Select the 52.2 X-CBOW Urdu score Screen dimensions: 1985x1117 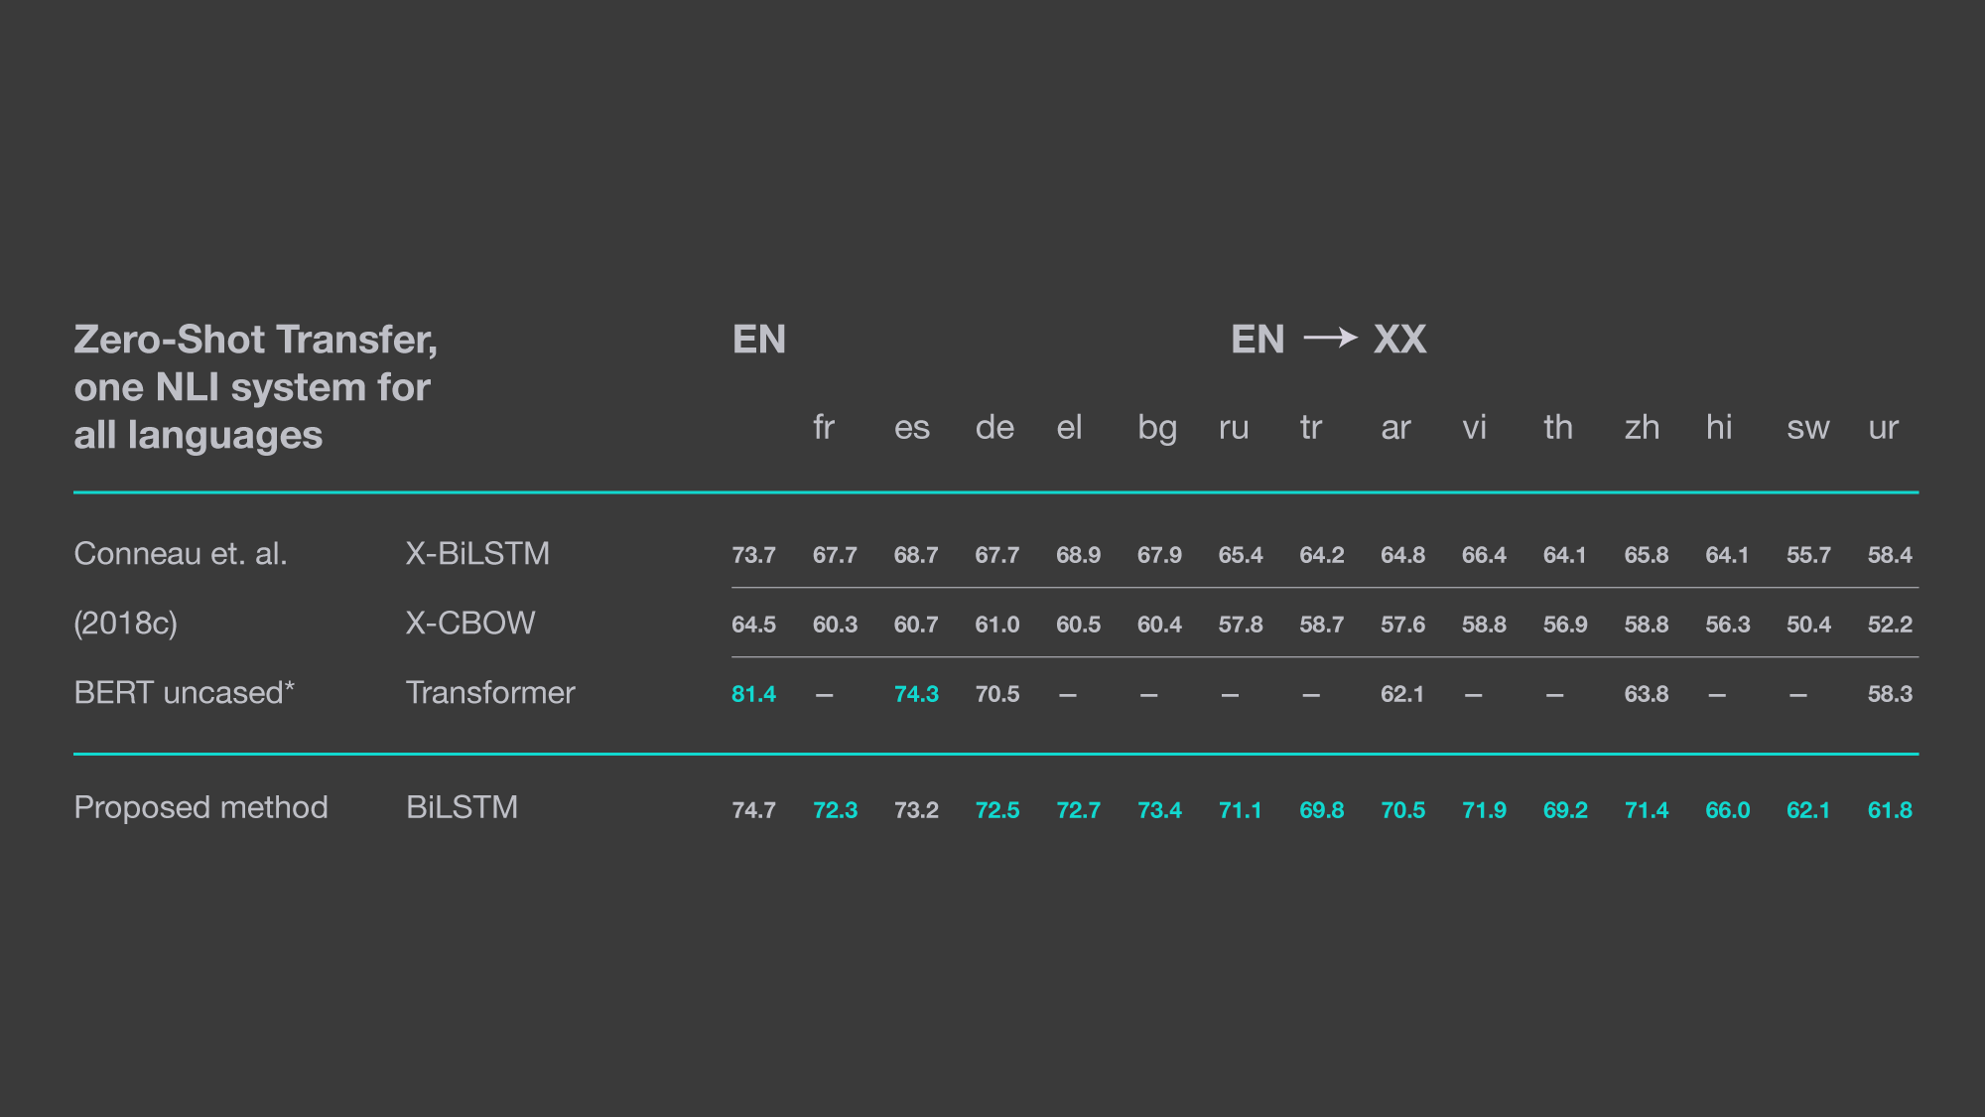[1890, 625]
